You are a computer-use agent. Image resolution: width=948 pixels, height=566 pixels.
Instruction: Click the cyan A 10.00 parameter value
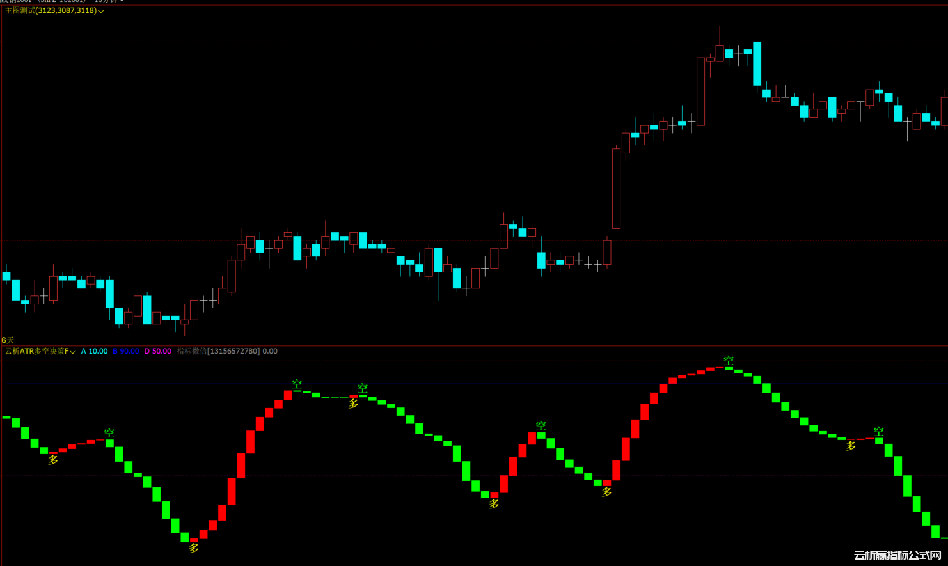[x=94, y=351]
